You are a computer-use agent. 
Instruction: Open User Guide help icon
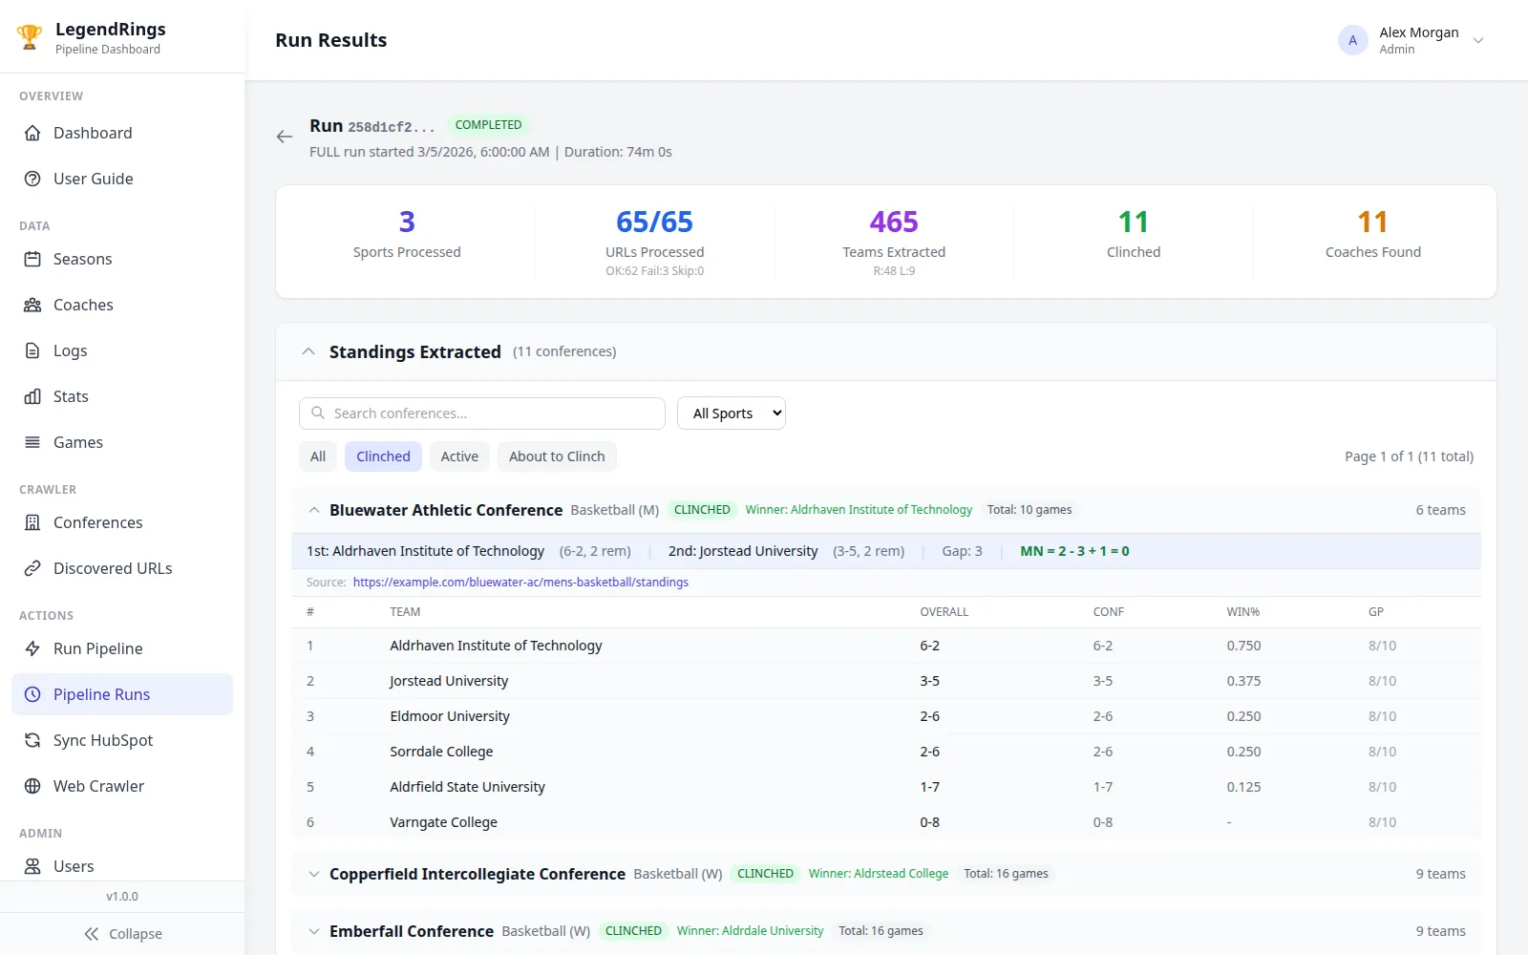pos(32,179)
